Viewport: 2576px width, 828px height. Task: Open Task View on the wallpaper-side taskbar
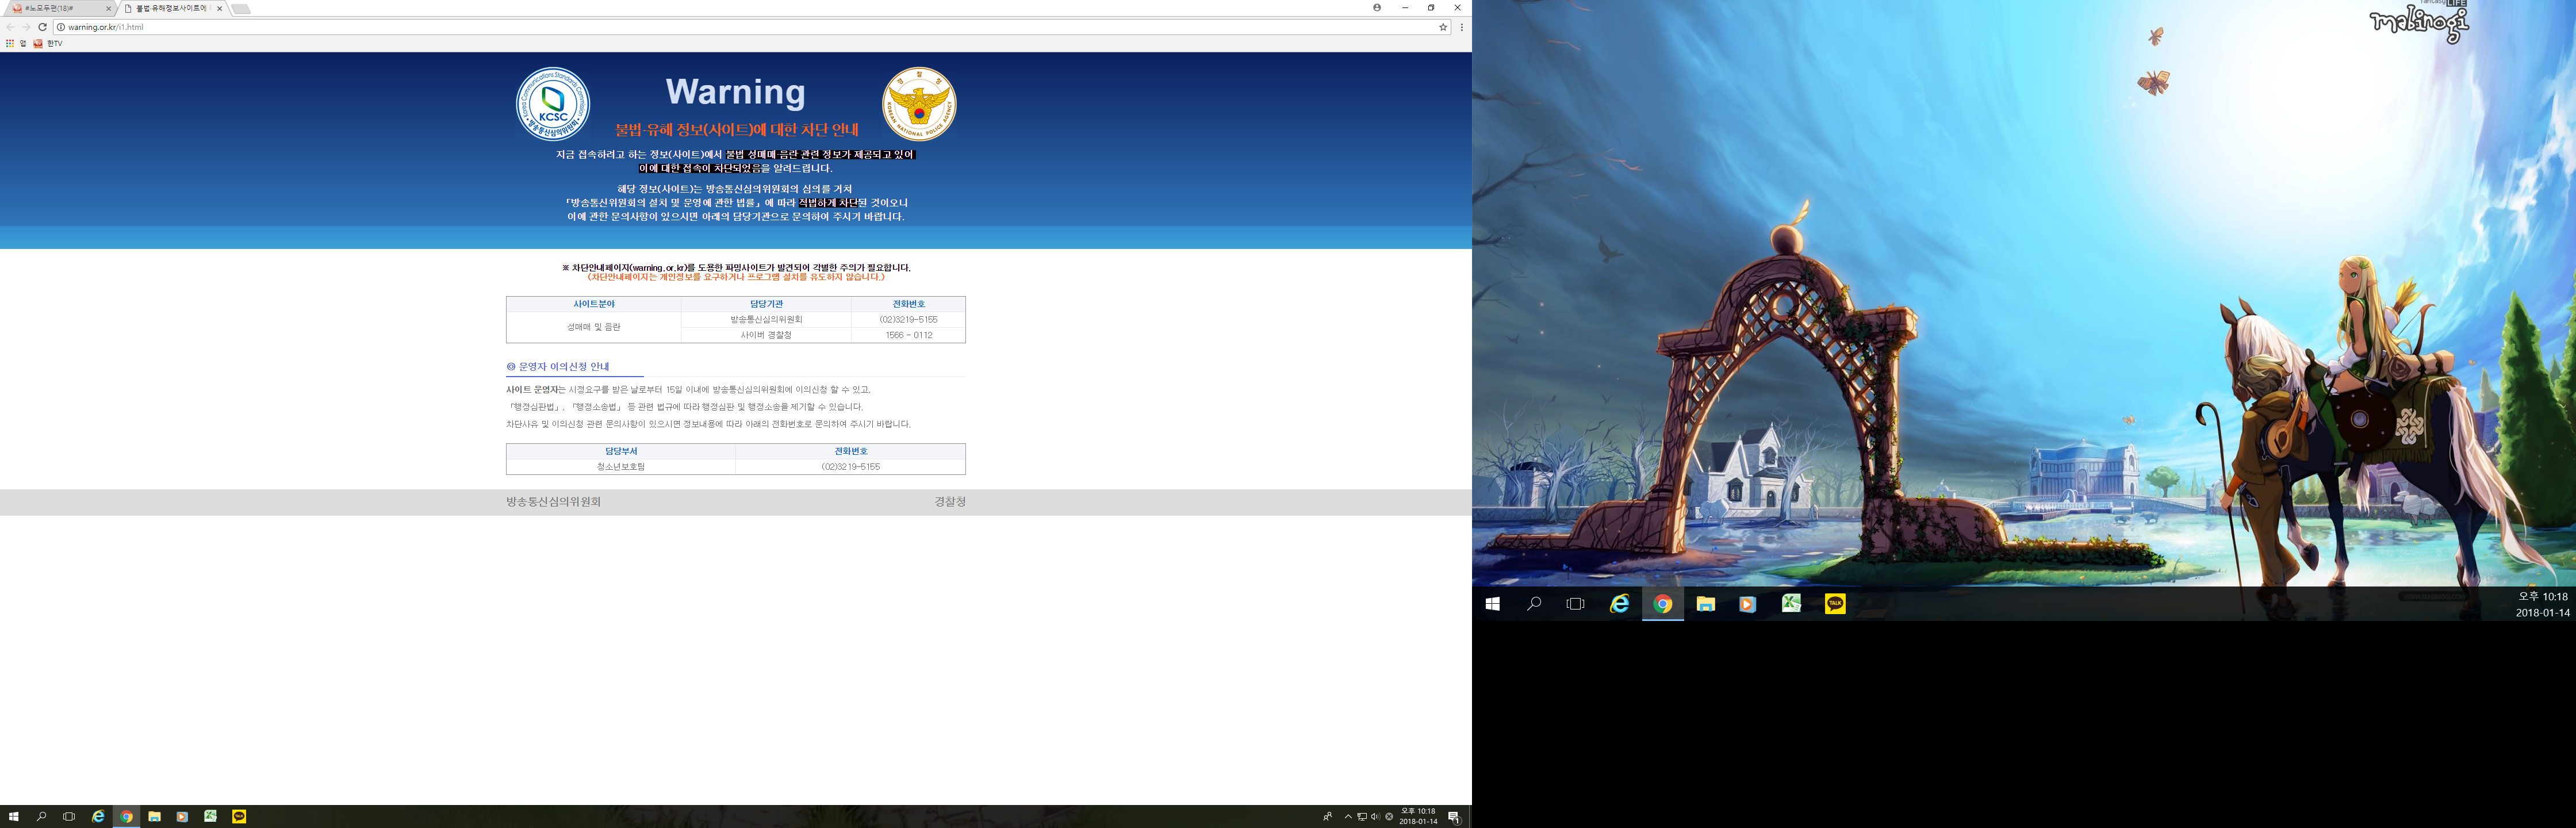(x=1576, y=604)
